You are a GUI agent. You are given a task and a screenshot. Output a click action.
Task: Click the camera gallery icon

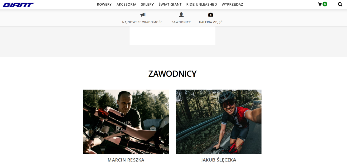click(211, 15)
